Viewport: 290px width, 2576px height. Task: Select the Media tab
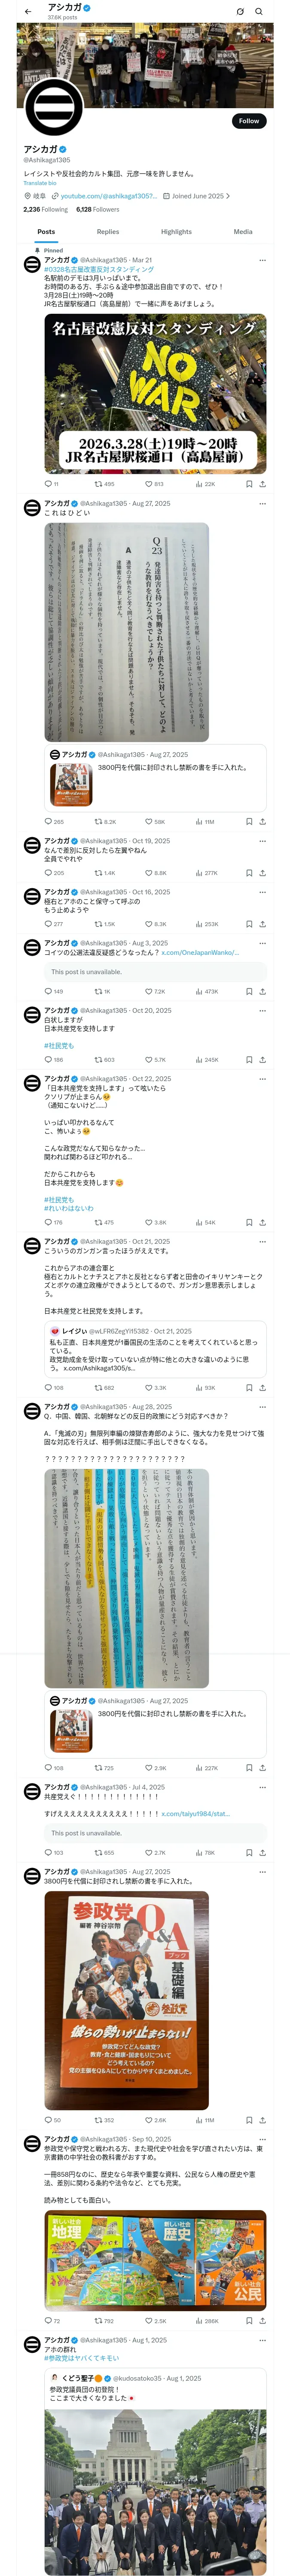243,231
